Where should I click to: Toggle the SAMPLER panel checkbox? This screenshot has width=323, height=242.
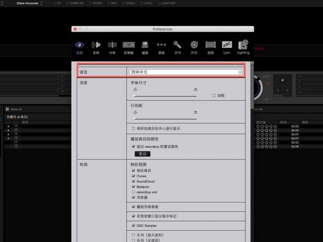point(67,3)
